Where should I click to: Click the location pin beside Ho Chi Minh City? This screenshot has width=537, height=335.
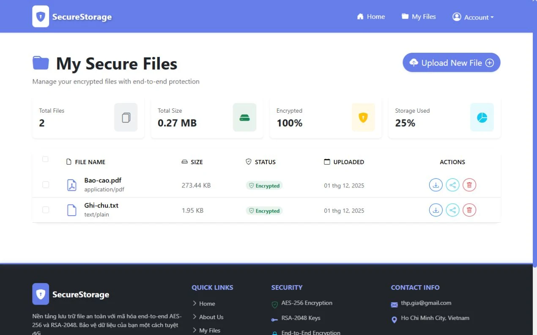(394, 320)
